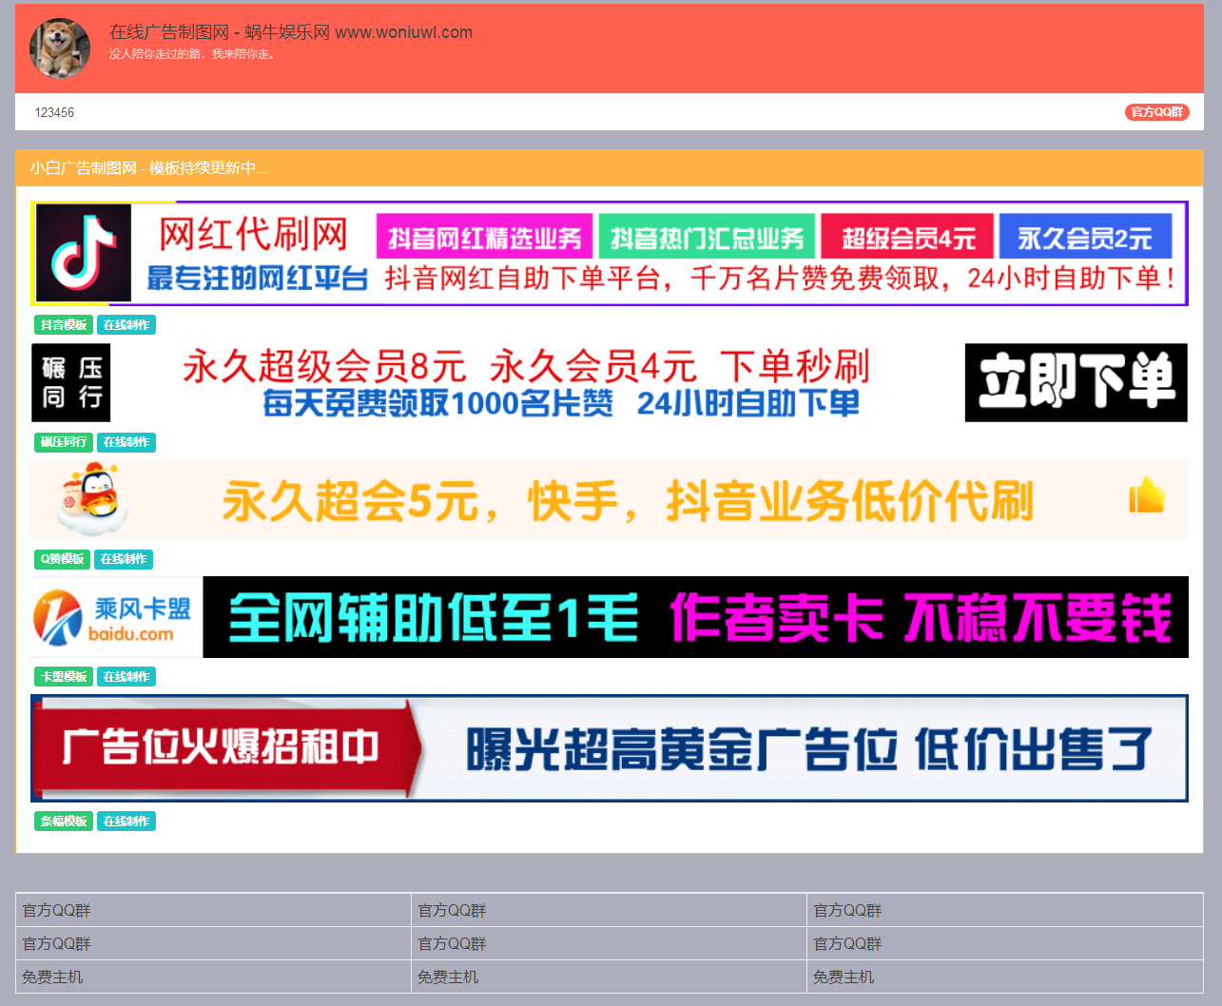Select the Q赞模板 tag
Screen dimensions: 1222x1006
click(x=61, y=559)
